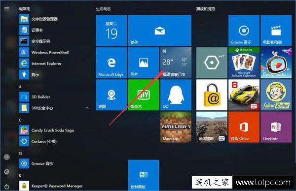Click the user account icon
Image resolution: width=296 pixels, height=191 pixels.
pos(7,157)
